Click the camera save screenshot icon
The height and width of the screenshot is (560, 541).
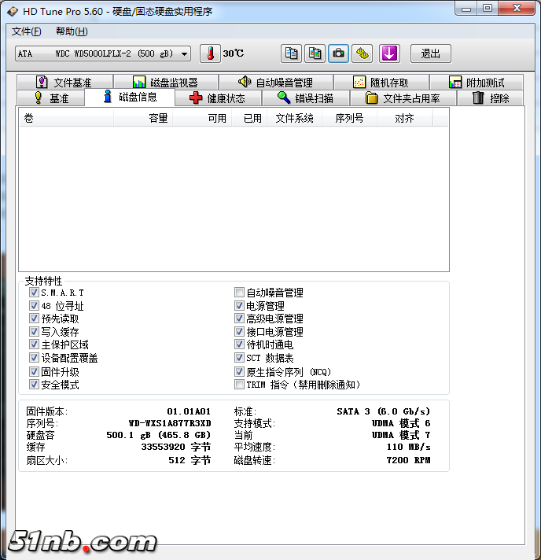pyautogui.click(x=339, y=53)
